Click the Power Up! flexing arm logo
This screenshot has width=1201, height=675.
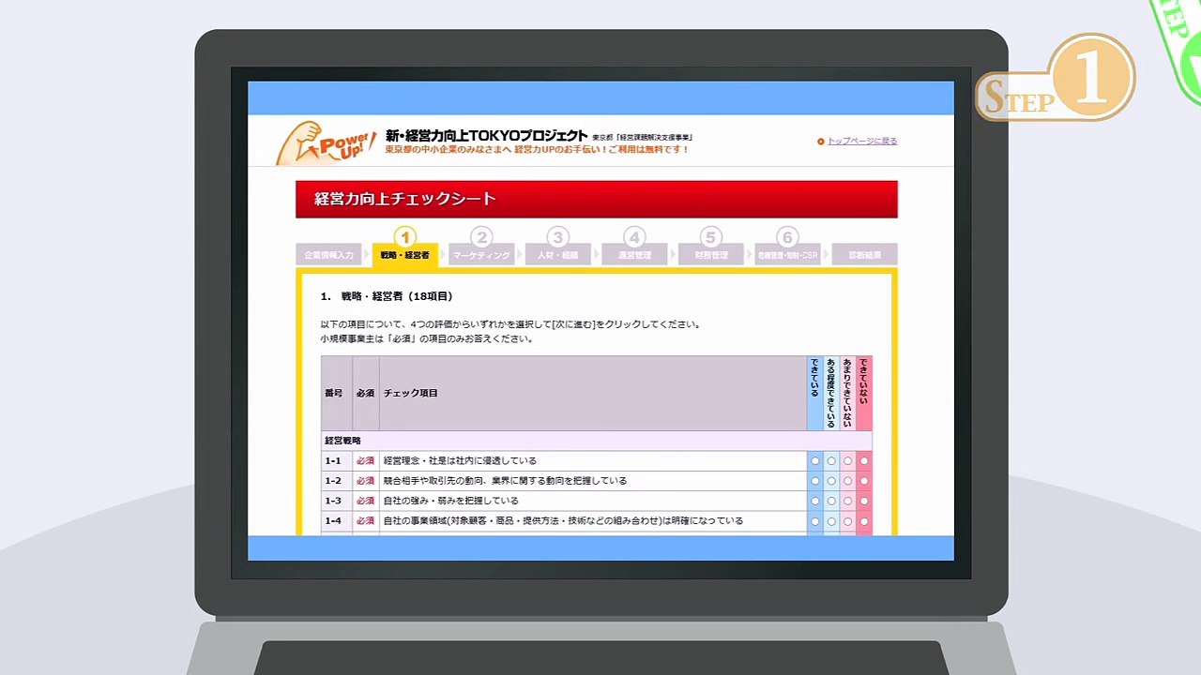click(x=326, y=143)
